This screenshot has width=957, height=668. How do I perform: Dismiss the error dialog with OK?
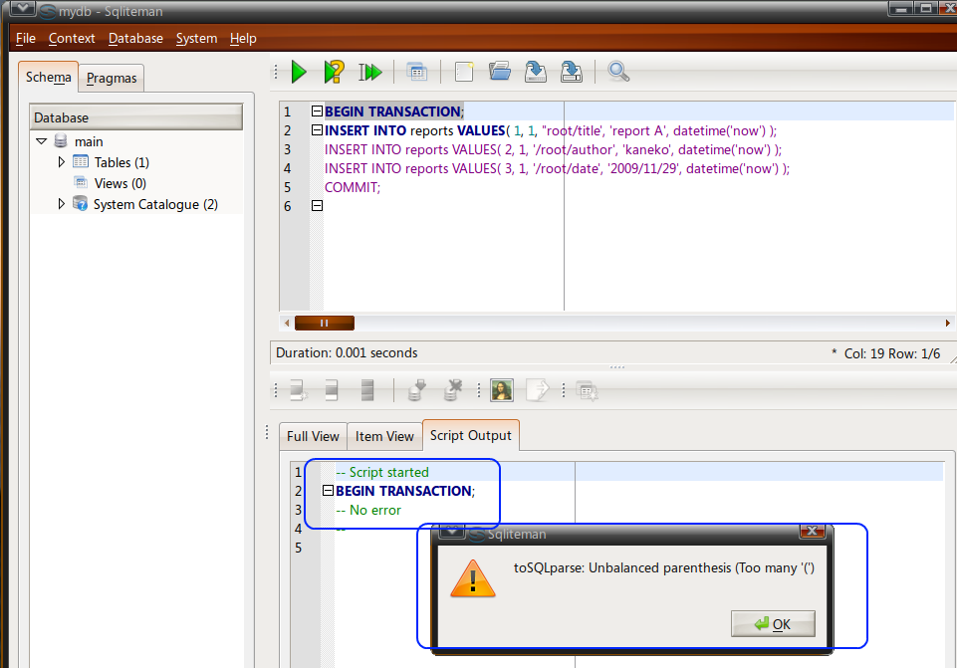pyautogui.click(x=773, y=624)
